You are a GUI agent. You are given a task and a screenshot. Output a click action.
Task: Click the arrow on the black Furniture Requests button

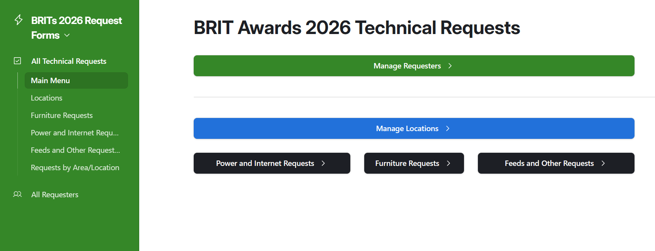[x=448, y=163]
